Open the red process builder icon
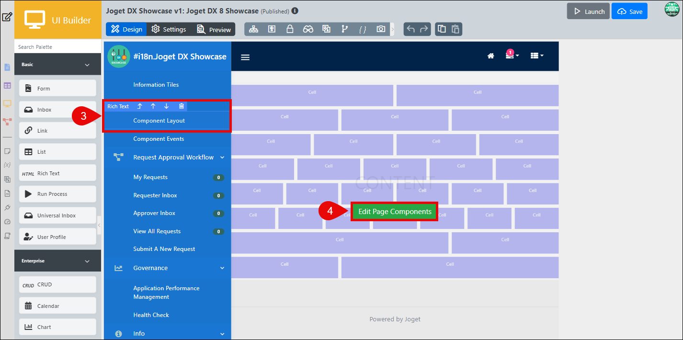The image size is (683, 340). pos(7,122)
